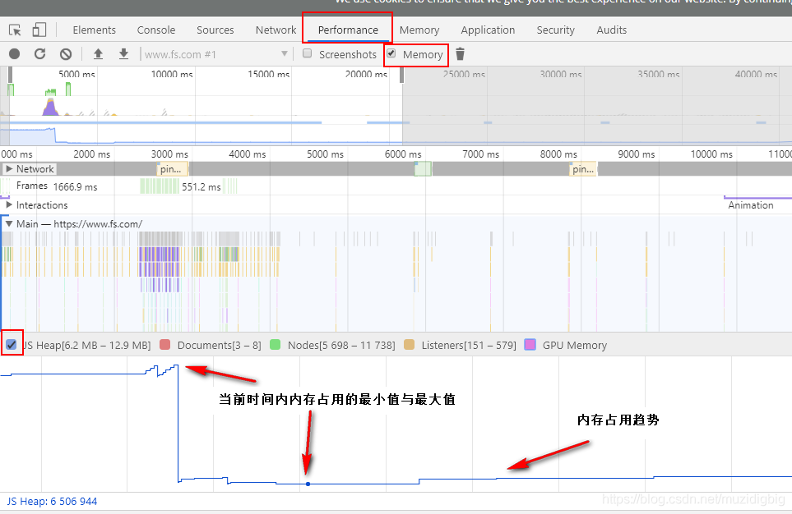
Task: Click the reload and profile icon
Action: point(40,54)
